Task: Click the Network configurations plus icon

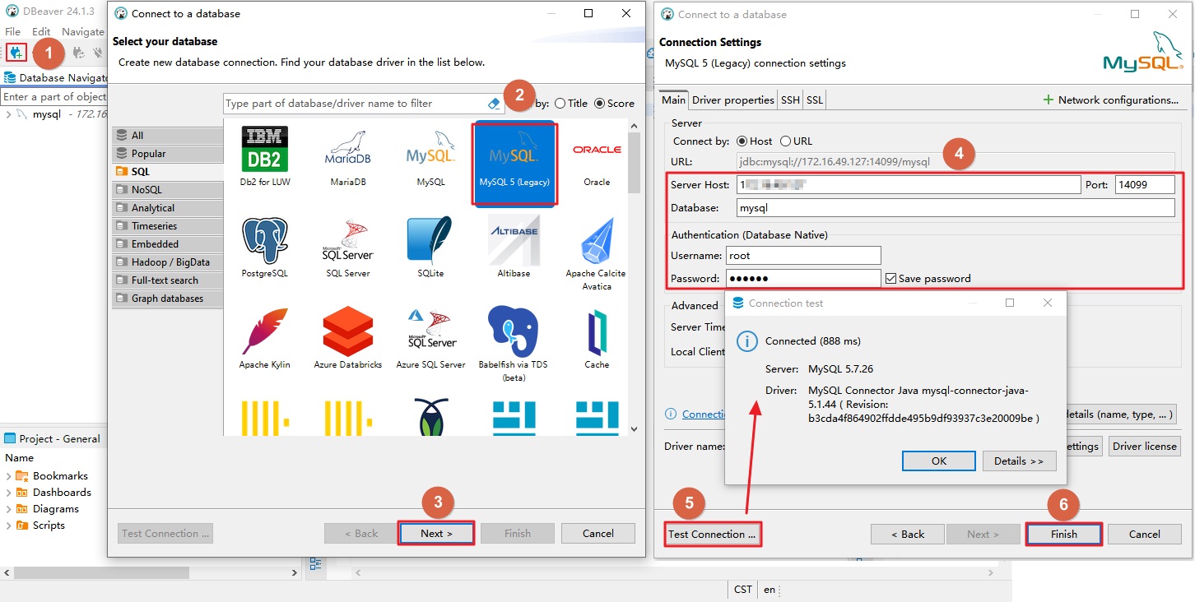Action: point(1048,100)
